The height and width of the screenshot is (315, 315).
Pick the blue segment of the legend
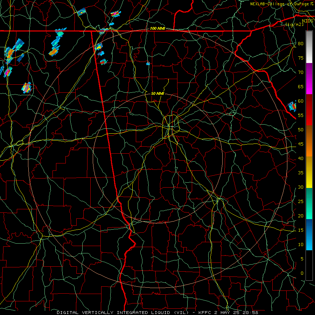point(309,234)
